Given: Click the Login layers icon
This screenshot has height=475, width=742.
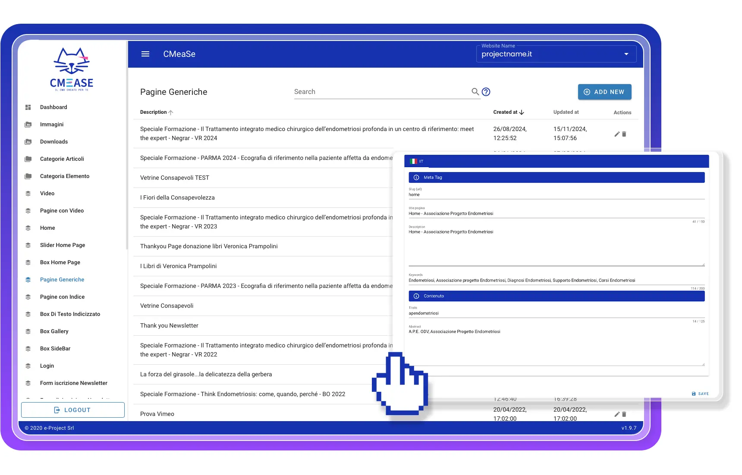Looking at the screenshot, I should (x=28, y=366).
